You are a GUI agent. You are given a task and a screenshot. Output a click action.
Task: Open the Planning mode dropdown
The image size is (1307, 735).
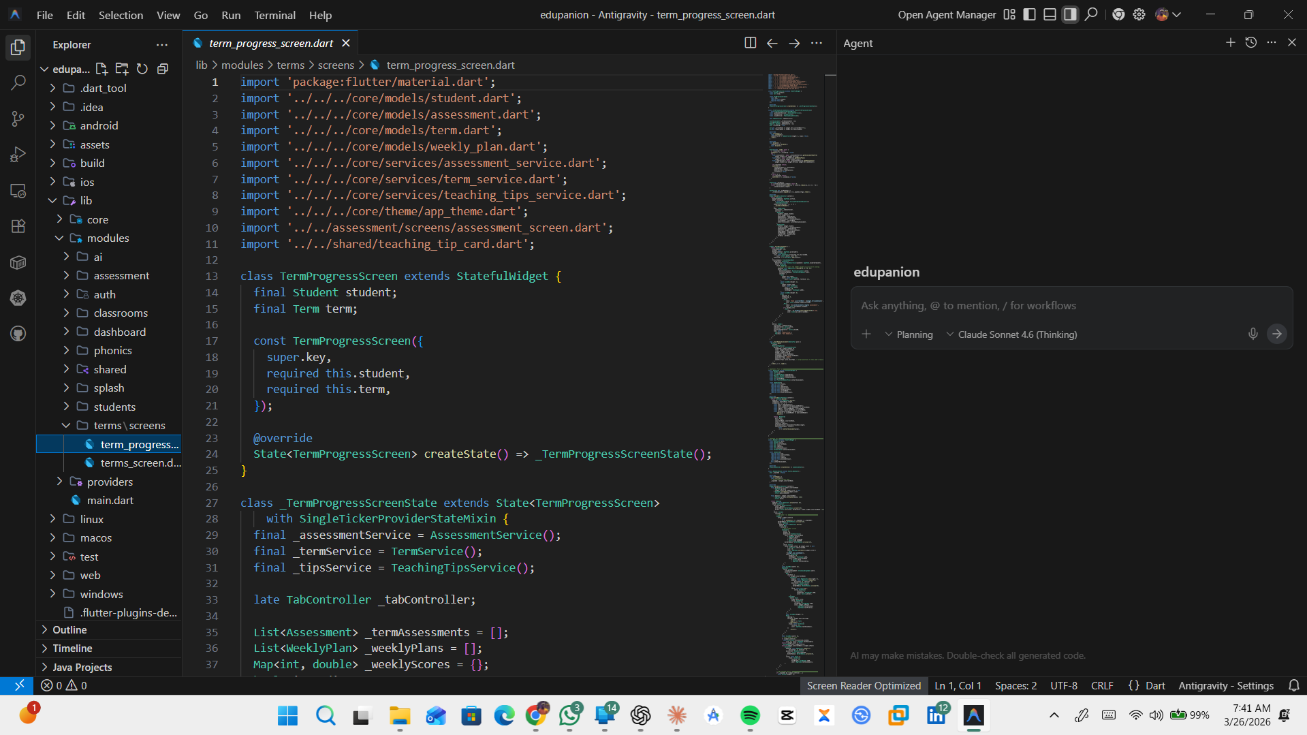click(909, 334)
